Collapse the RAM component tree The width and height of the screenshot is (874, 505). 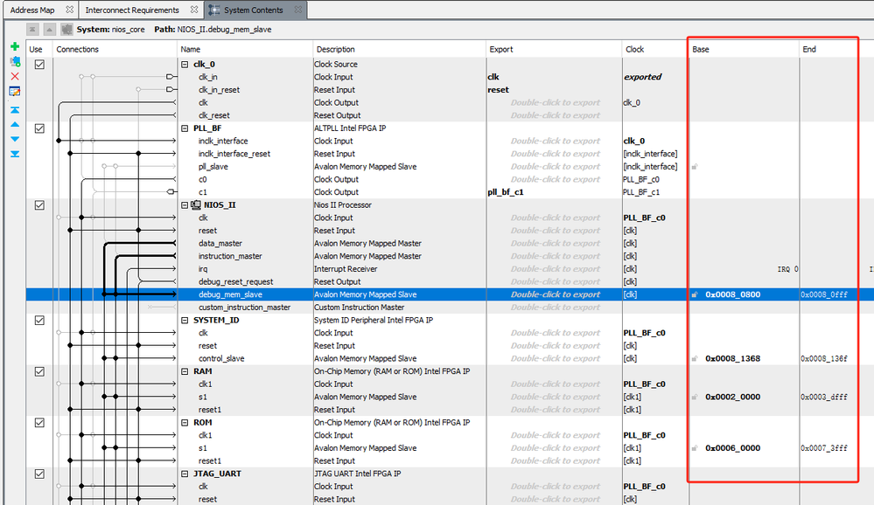coord(185,371)
